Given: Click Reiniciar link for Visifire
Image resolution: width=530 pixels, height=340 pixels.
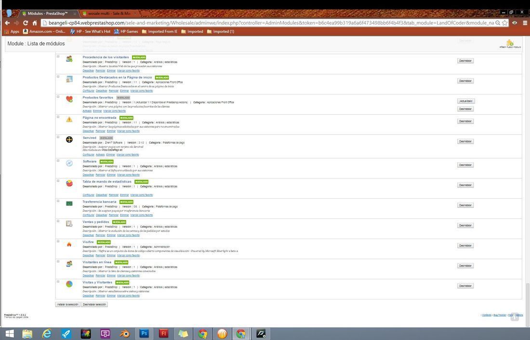Looking at the screenshot, I should [100, 256].
